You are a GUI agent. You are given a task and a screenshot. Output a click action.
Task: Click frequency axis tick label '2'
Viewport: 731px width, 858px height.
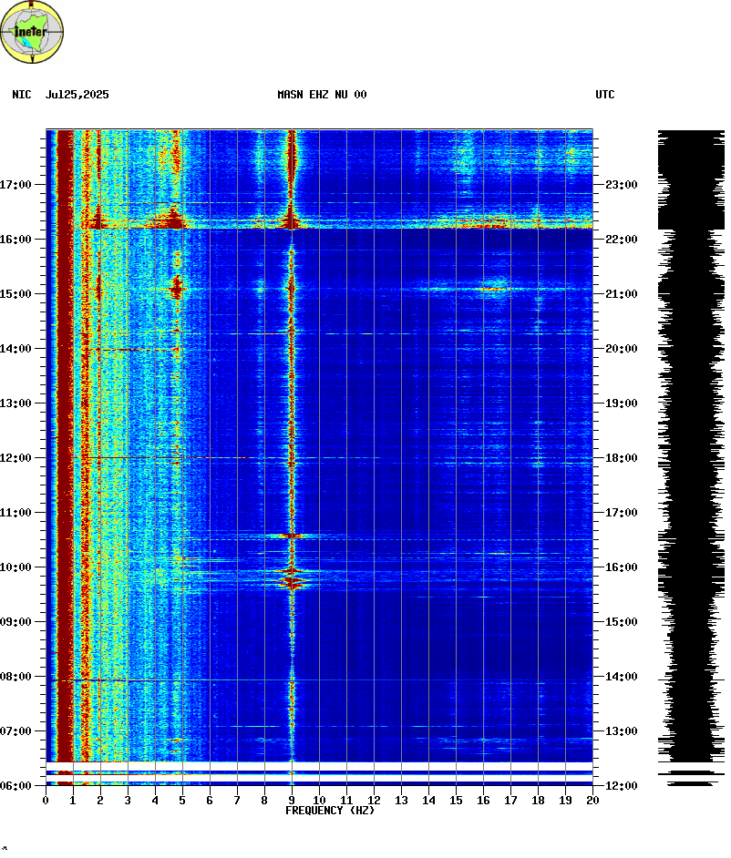coord(100,801)
